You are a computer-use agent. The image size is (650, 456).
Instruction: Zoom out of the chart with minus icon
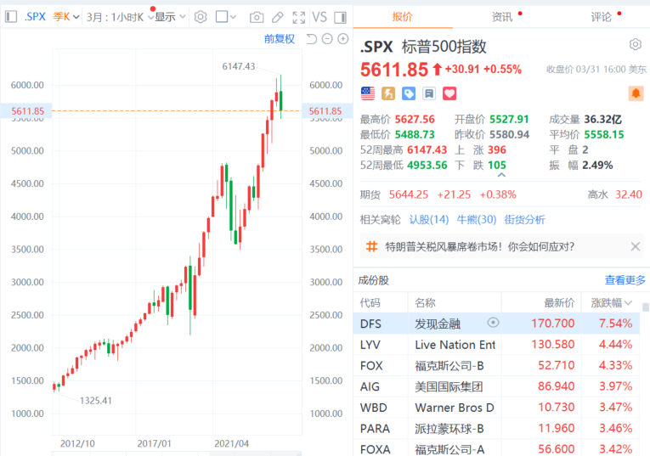pyautogui.click(x=327, y=38)
